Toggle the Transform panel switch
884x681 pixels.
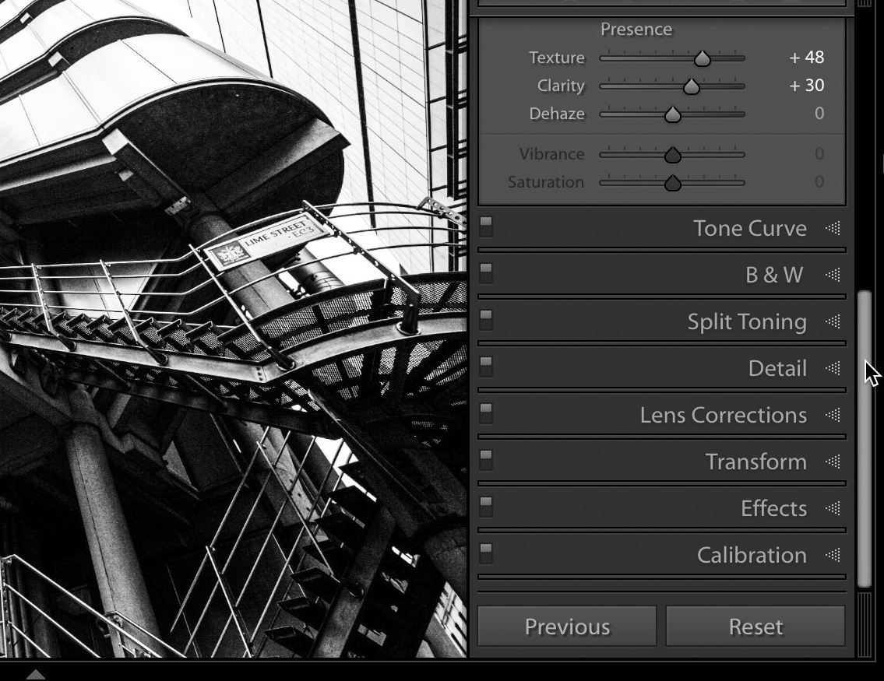(x=486, y=461)
